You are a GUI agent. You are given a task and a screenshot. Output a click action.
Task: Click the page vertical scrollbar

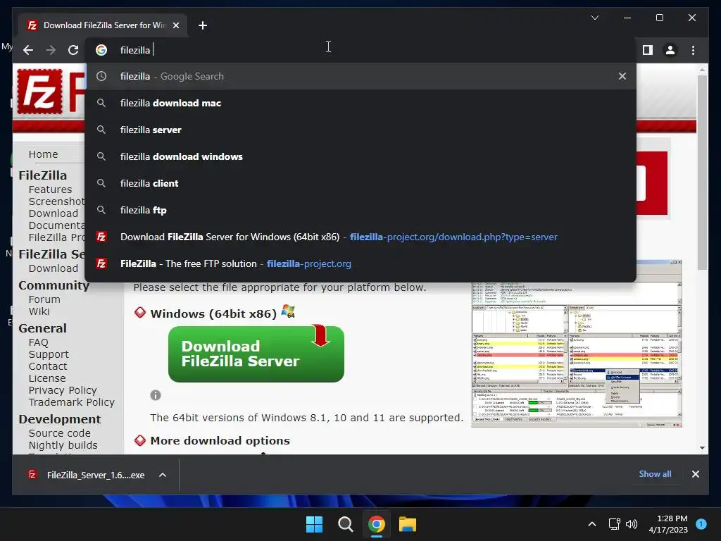(x=702, y=173)
